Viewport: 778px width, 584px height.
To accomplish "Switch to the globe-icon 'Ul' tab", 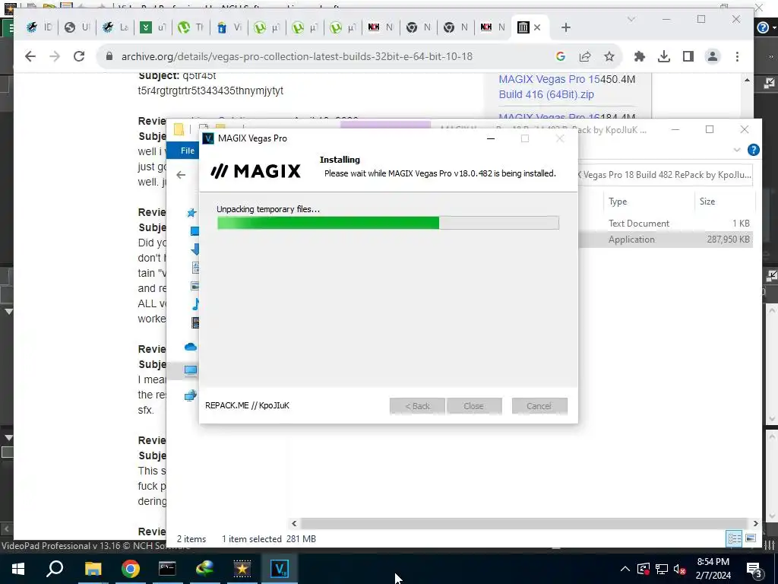I will pos(77,27).
